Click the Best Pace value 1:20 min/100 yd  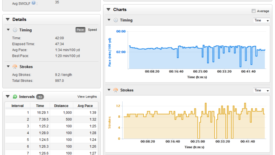tap(67, 56)
